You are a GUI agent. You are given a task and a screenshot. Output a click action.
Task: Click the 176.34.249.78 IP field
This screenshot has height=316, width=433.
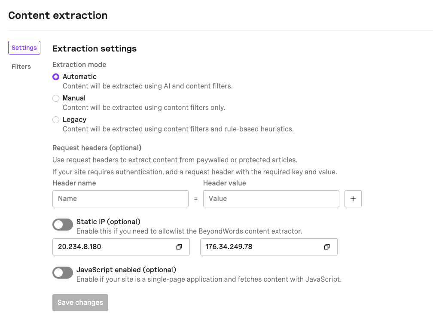click(260, 247)
